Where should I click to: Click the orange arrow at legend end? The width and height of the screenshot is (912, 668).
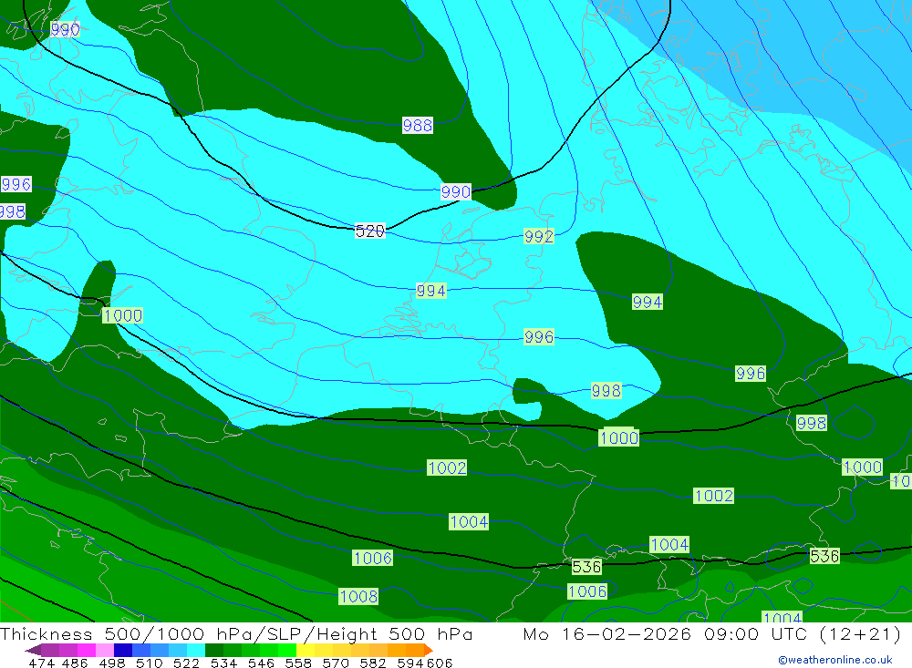429,650
